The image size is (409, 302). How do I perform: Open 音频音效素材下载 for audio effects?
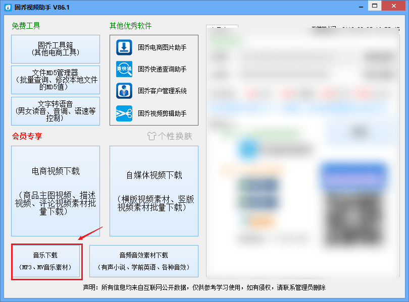[145, 261]
